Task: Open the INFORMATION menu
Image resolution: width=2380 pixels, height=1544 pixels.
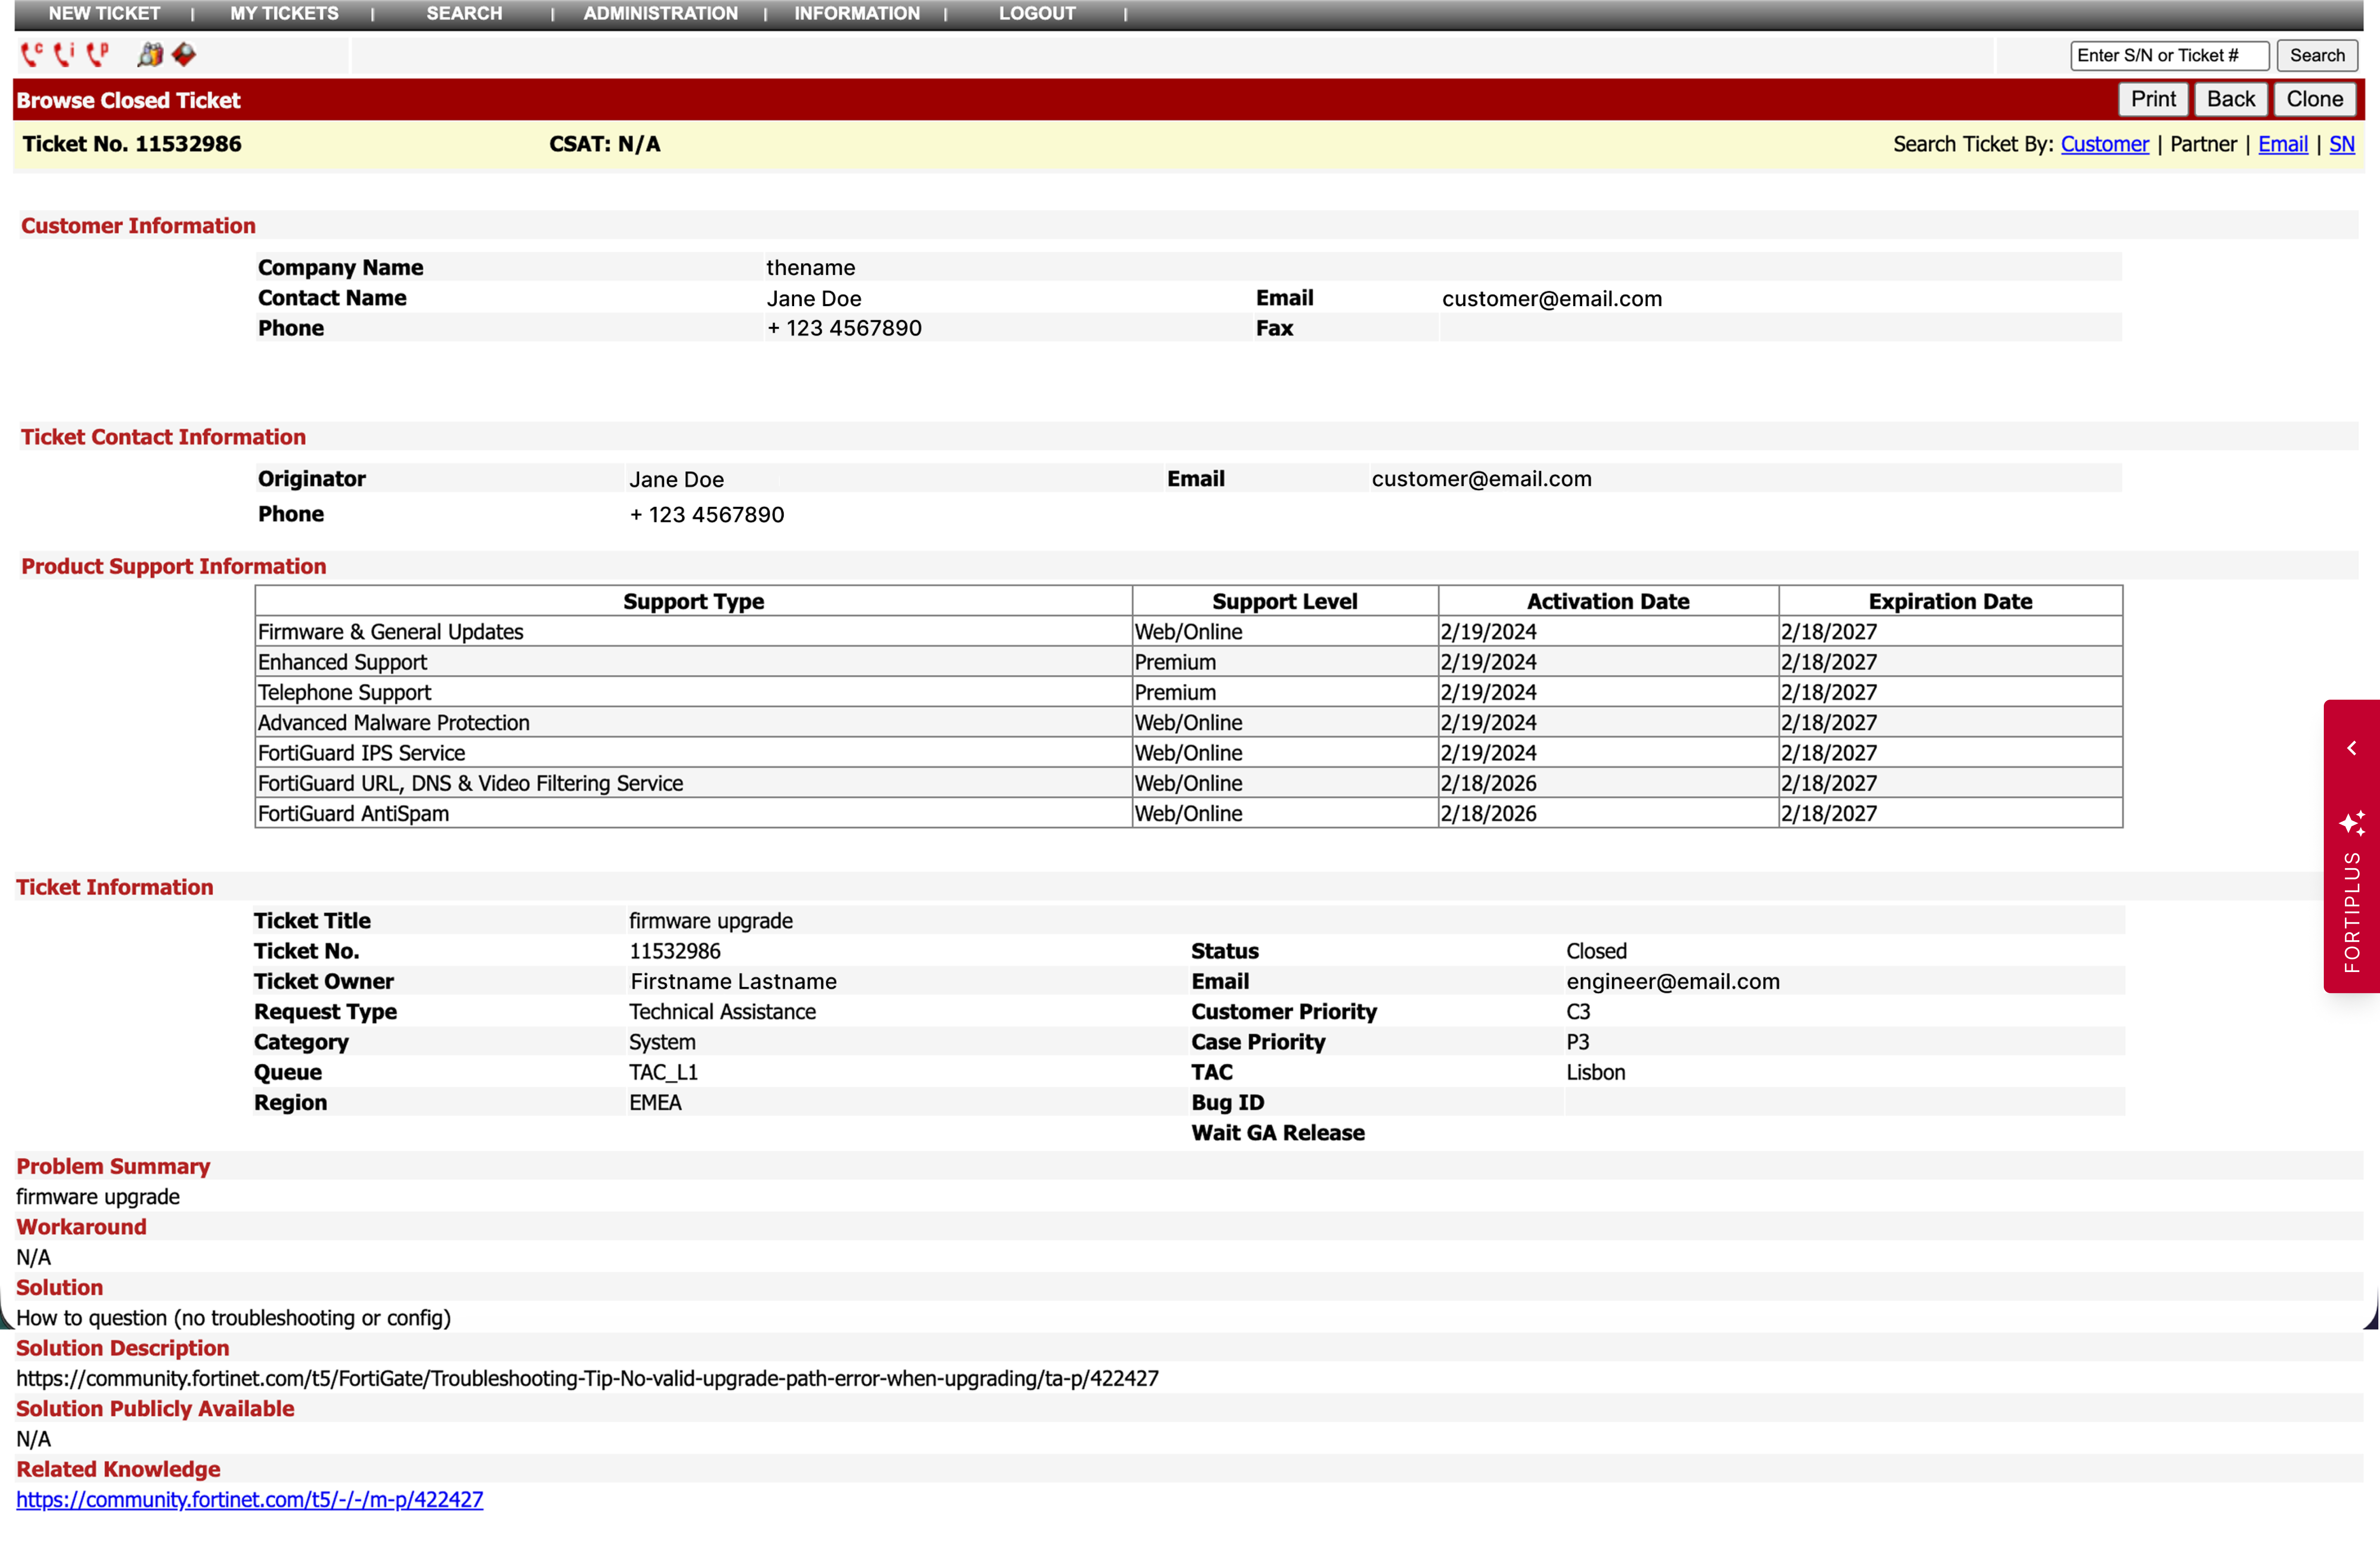Action: (x=857, y=14)
